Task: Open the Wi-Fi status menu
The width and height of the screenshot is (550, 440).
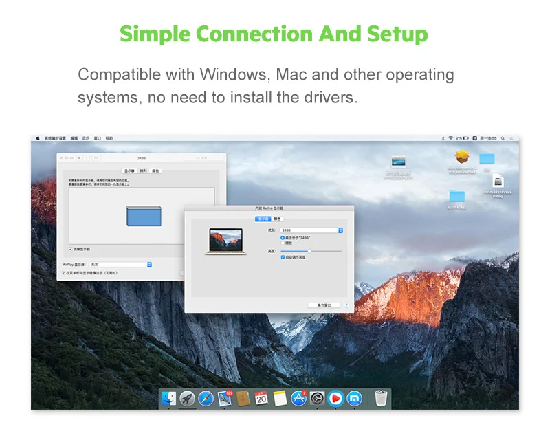Action: pos(451,138)
